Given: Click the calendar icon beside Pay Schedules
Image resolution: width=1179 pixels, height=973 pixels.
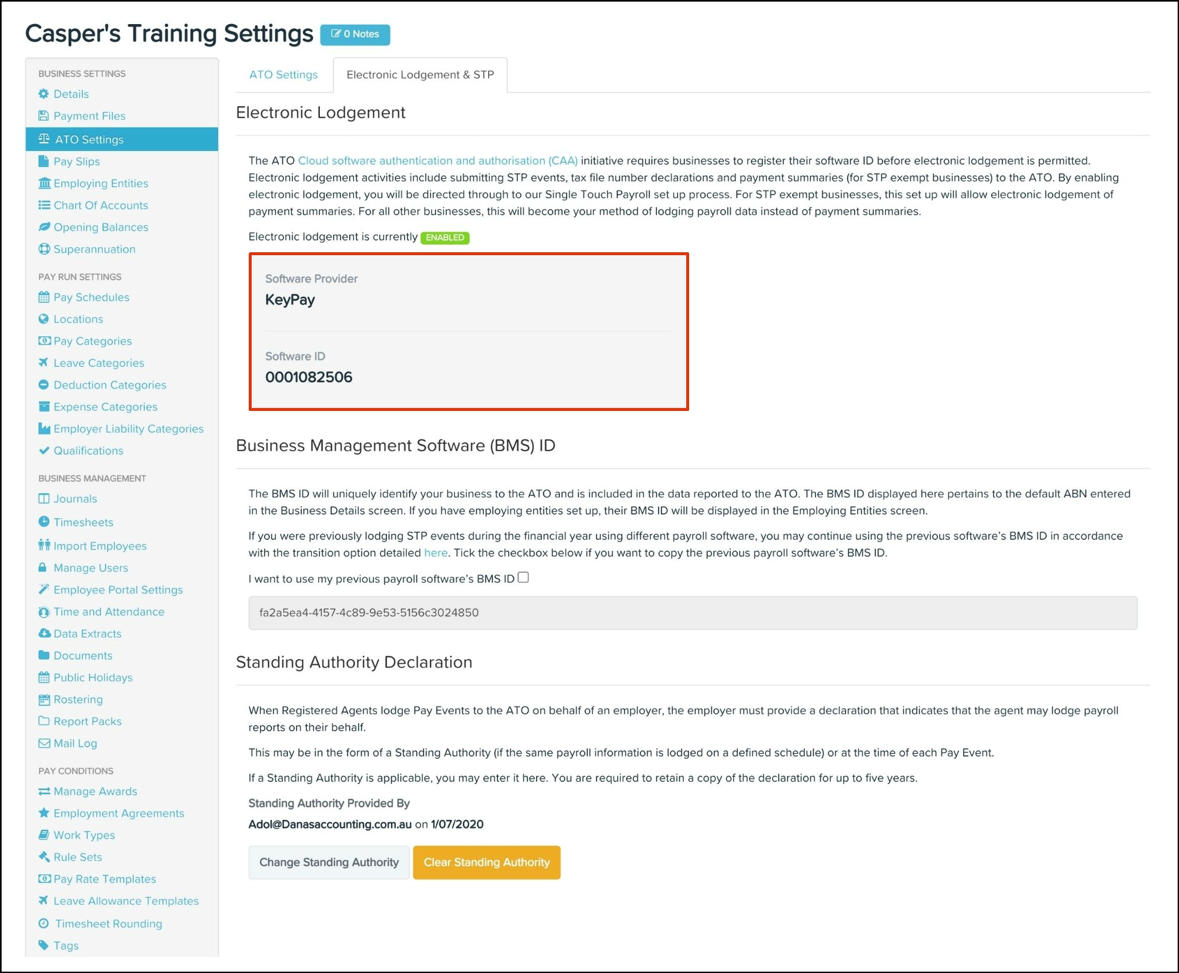Looking at the screenshot, I should point(44,297).
